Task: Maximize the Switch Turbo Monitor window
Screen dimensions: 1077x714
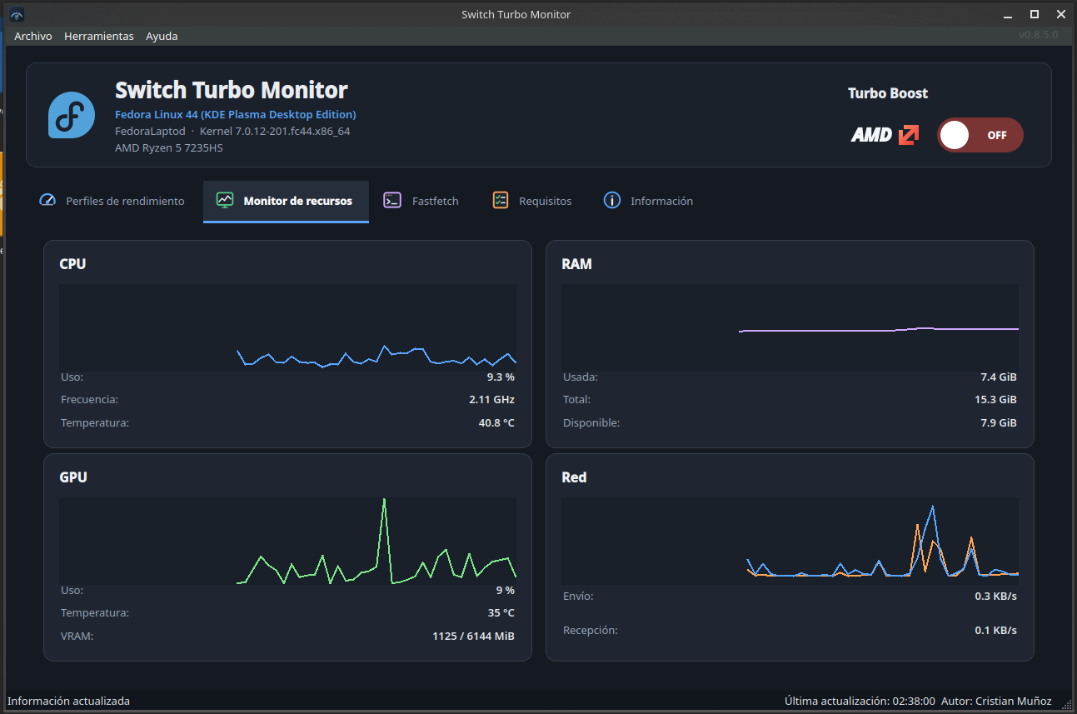Action: point(1035,14)
